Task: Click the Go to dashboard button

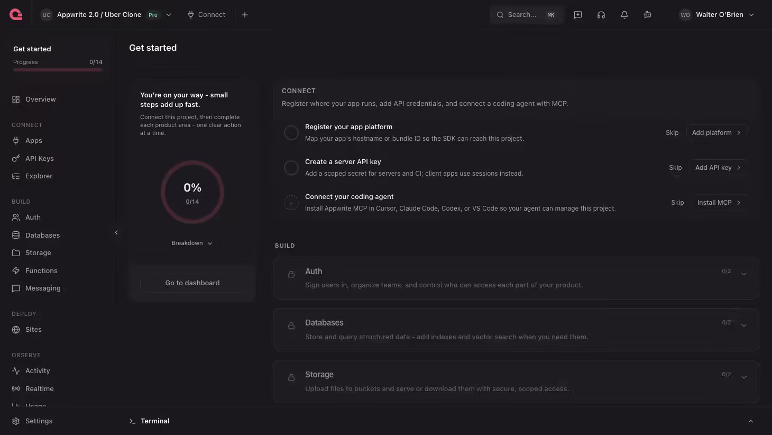Action: tap(192, 283)
